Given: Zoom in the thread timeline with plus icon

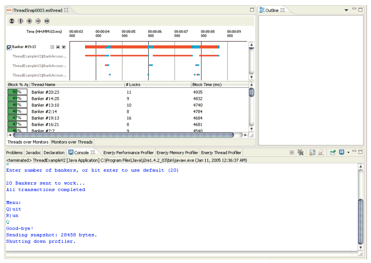Looking at the screenshot, I should click(29, 21).
